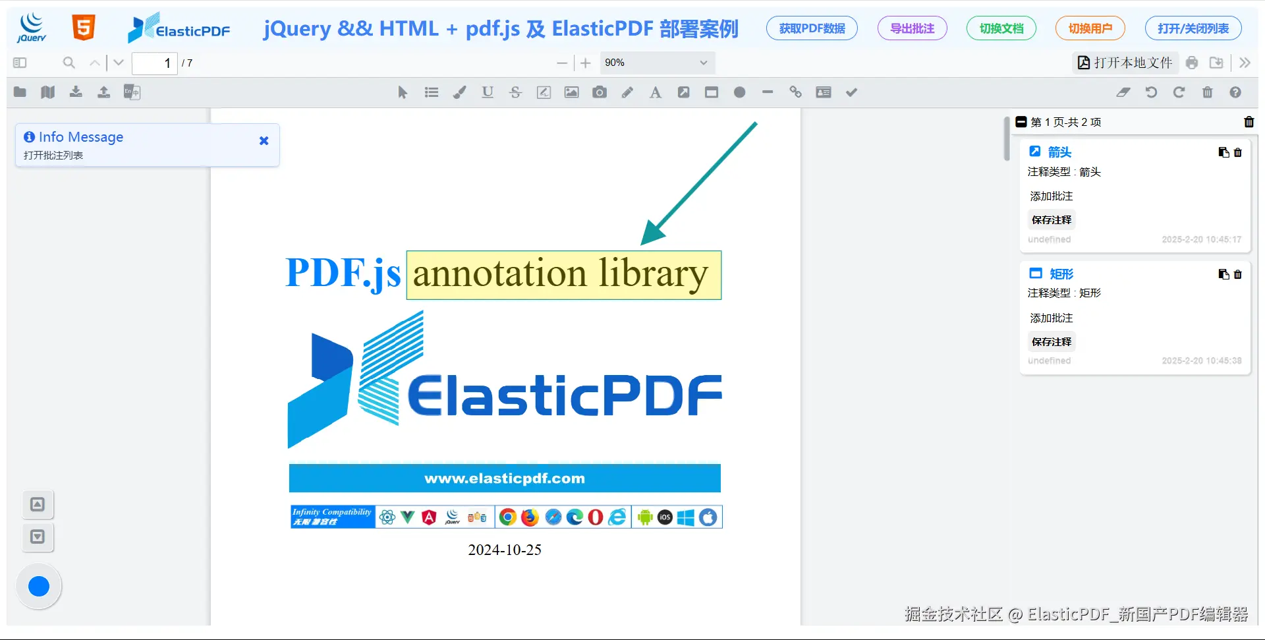Click the toolbar trash clear-all icon

(1208, 92)
